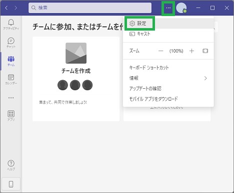Select キャスト in the menu

tap(168, 34)
